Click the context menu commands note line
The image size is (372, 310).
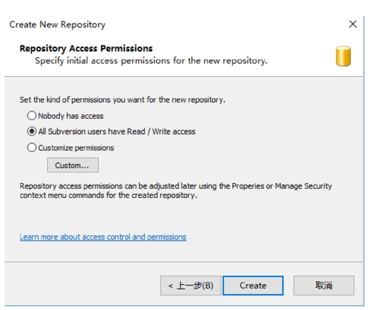point(108,195)
